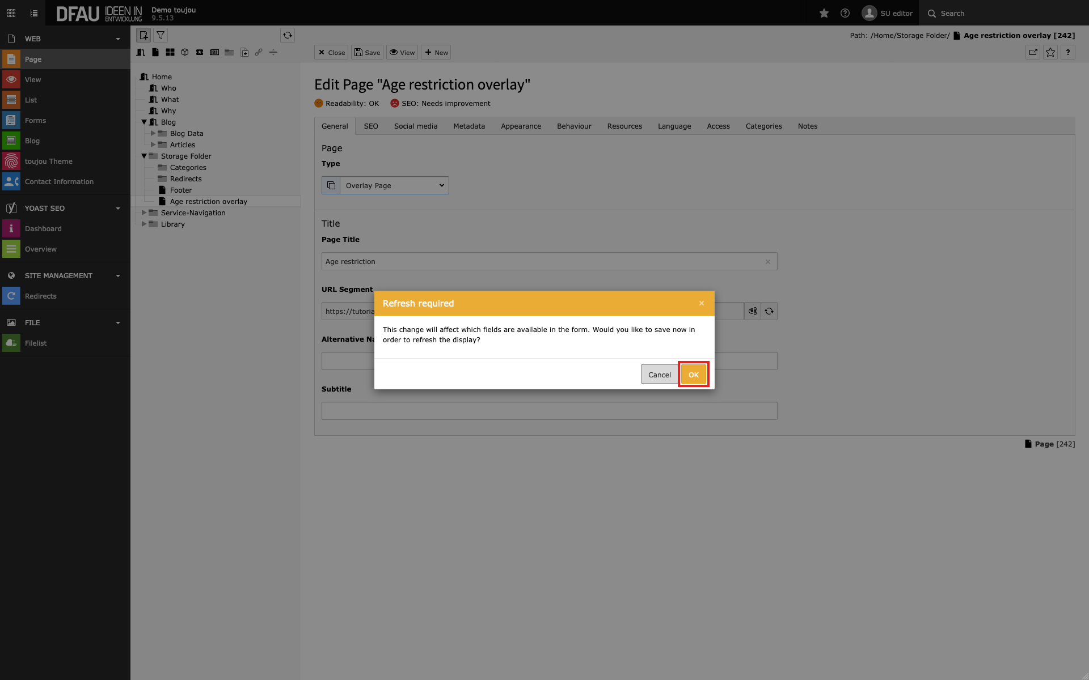1089x680 pixels.
Task: Click the folder icon in tree toolbar
Action: coord(229,52)
